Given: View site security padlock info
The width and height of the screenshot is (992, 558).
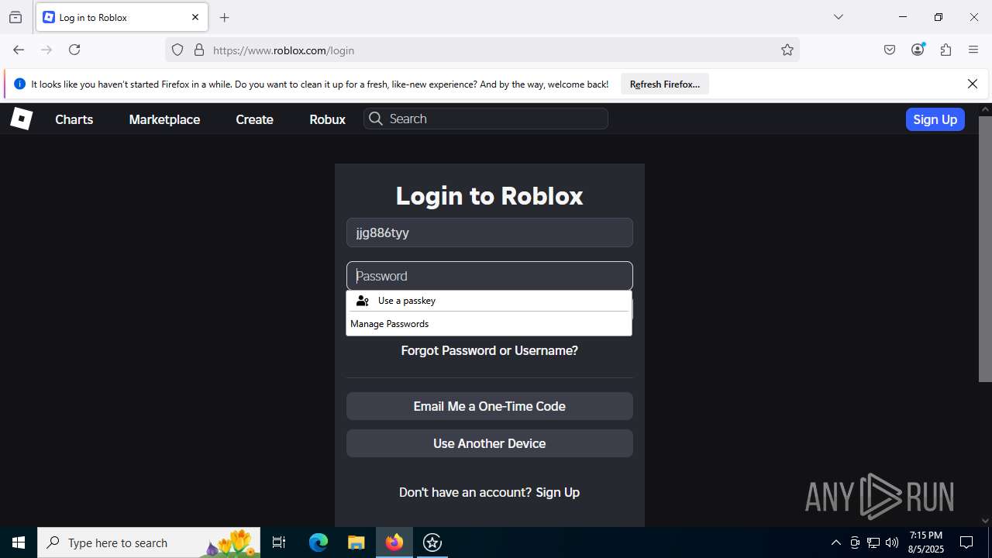Looking at the screenshot, I should pos(199,50).
